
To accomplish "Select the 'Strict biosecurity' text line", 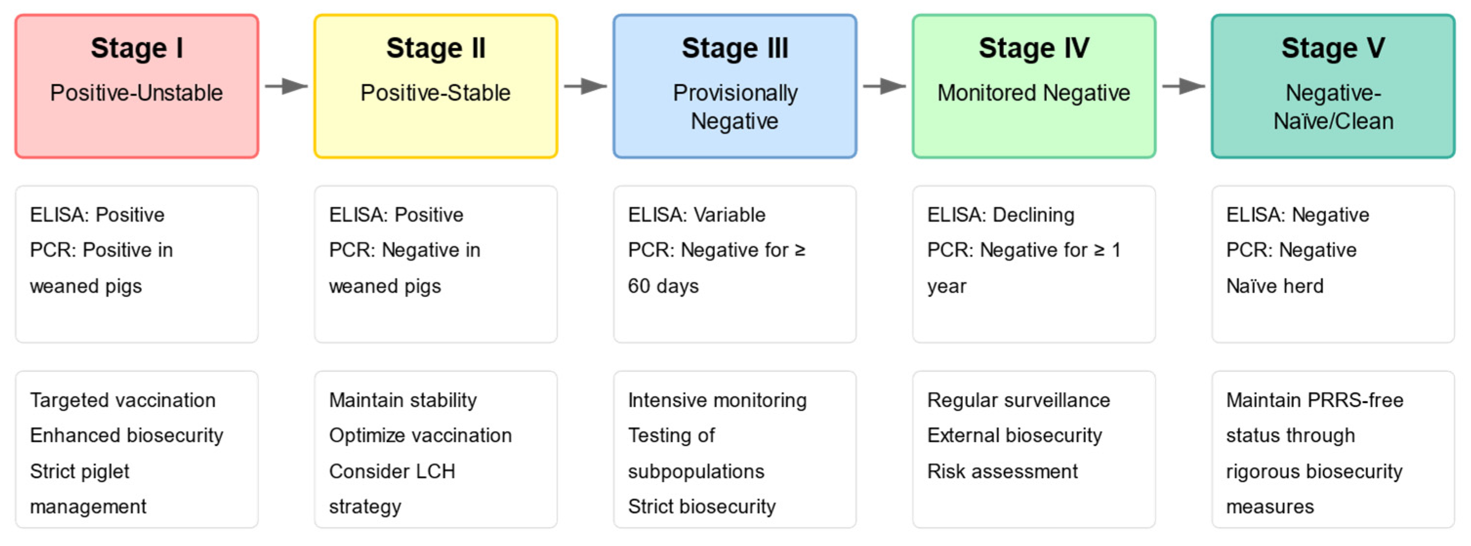I will point(702,507).
